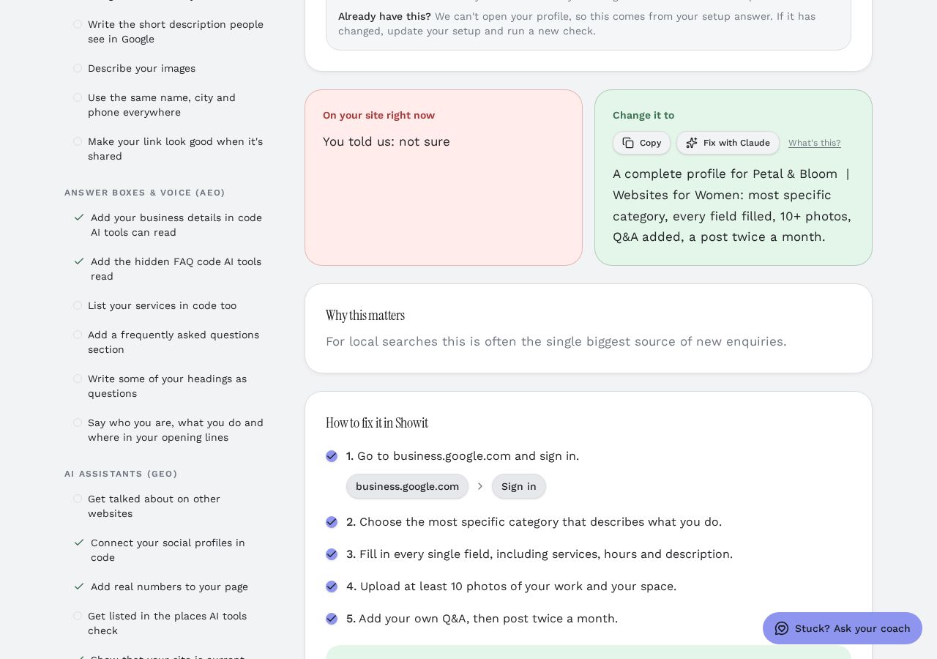This screenshot has height=659, width=937.
Task: Click the 'You told us: not sure' text
Action: (387, 141)
